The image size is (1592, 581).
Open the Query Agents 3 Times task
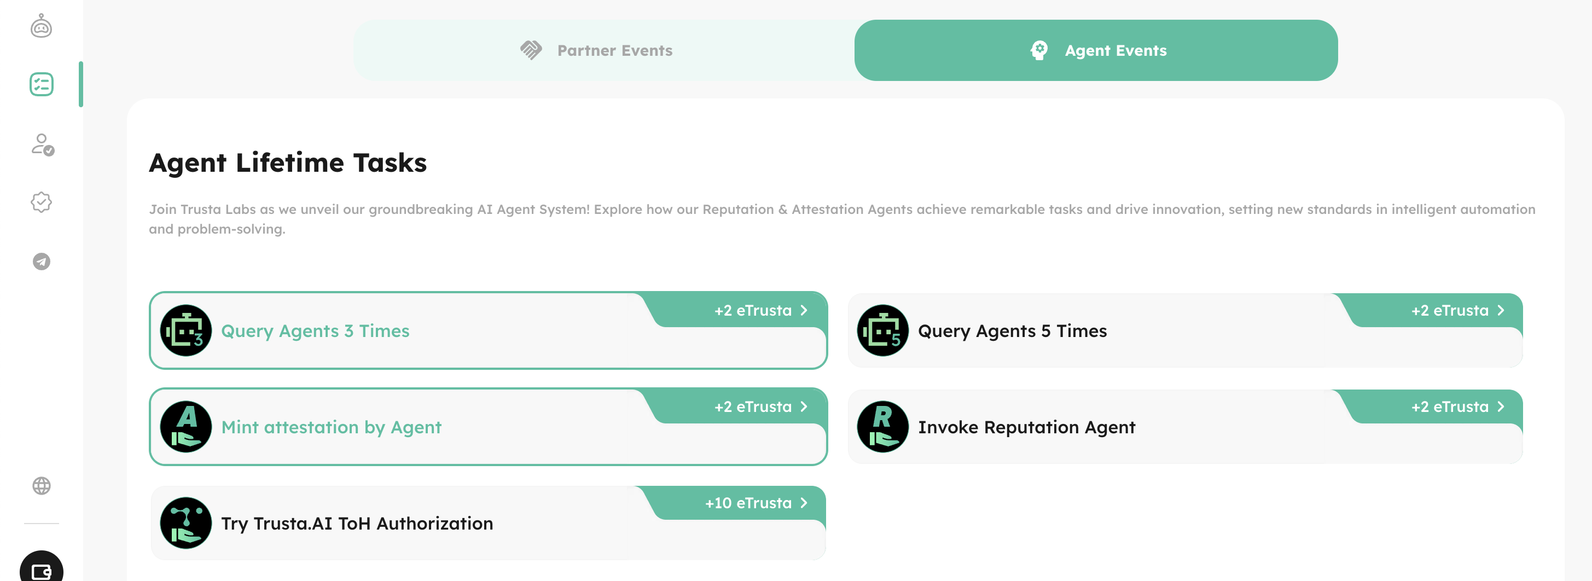pyautogui.click(x=488, y=330)
